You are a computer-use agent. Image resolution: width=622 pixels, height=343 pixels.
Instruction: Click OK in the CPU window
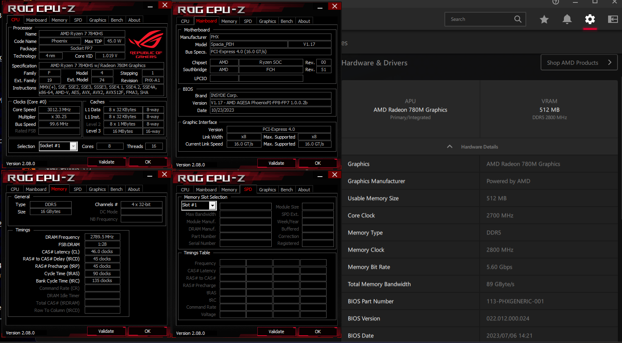click(148, 162)
